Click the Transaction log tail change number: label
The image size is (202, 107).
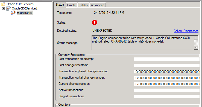pyautogui.click(x=82, y=77)
